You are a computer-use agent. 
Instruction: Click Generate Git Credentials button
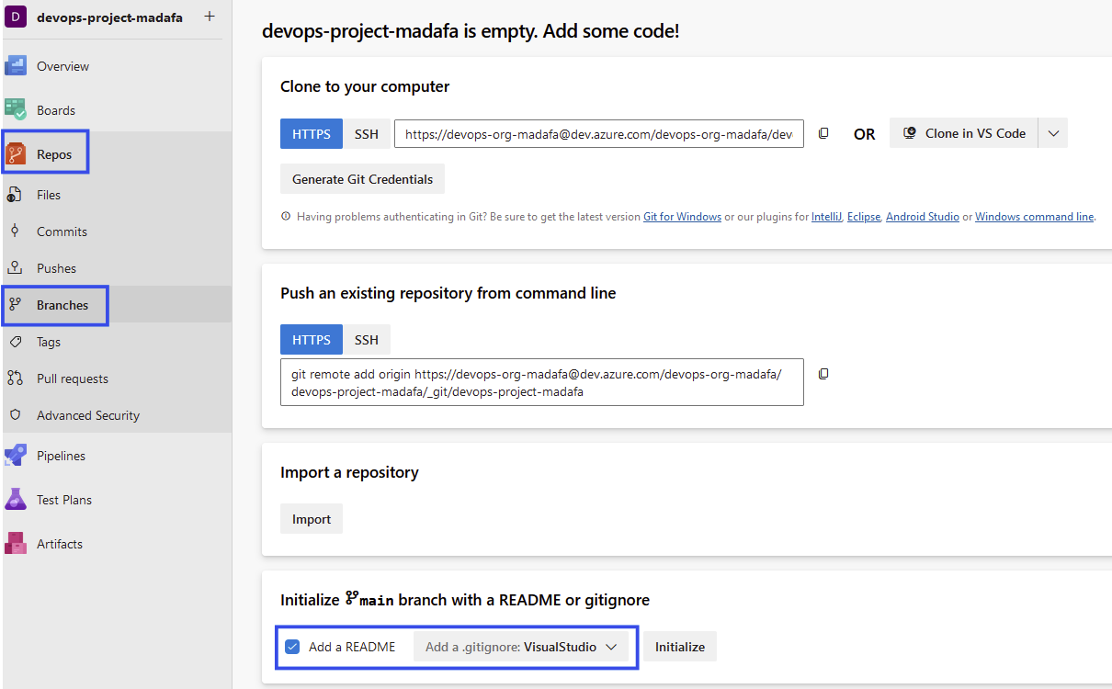click(362, 179)
